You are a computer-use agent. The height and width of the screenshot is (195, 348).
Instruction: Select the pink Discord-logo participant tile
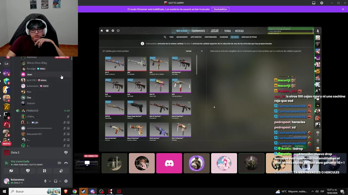coord(169,163)
